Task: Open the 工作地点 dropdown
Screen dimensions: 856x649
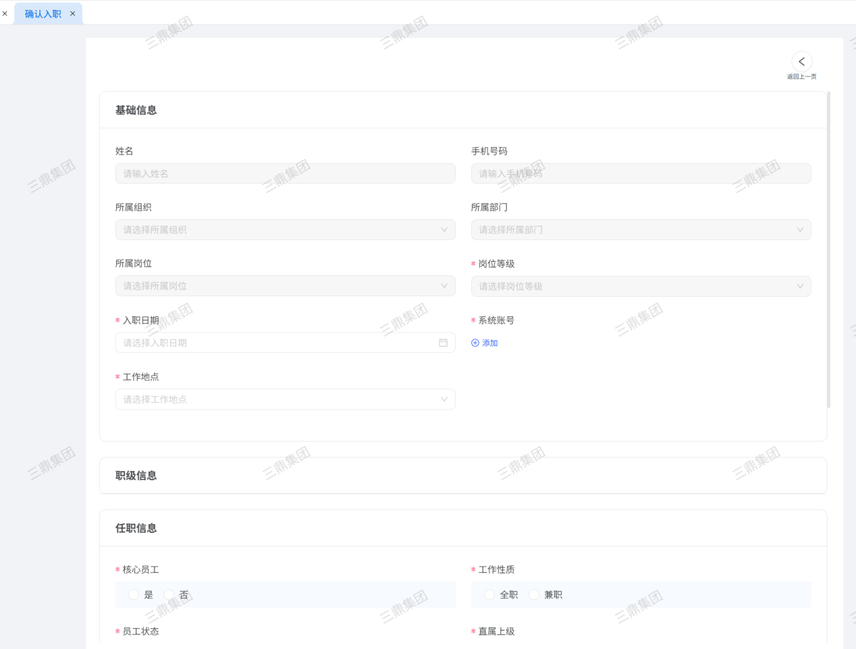Action: click(x=285, y=399)
